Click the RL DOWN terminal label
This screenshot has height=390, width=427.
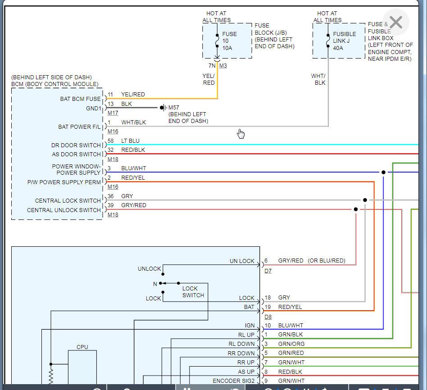(241, 344)
